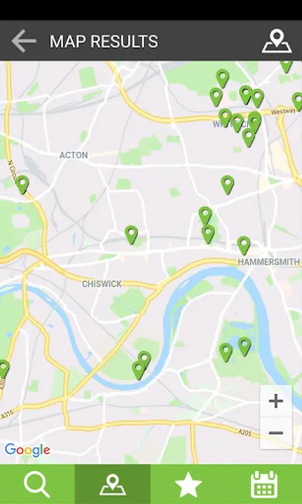The image size is (302, 504).
Task: Tap the ACTON label on the map
Action: (73, 155)
